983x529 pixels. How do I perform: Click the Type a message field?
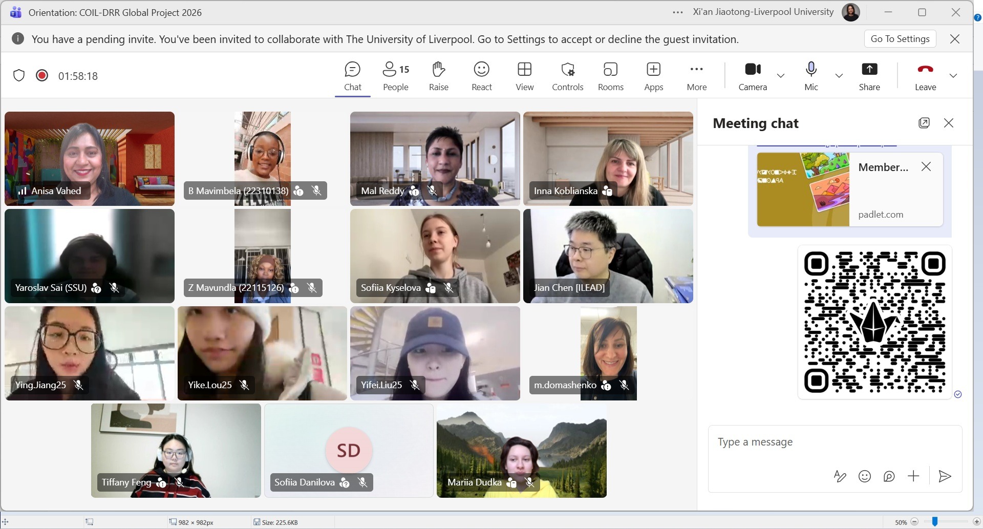[x=835, y=442]
